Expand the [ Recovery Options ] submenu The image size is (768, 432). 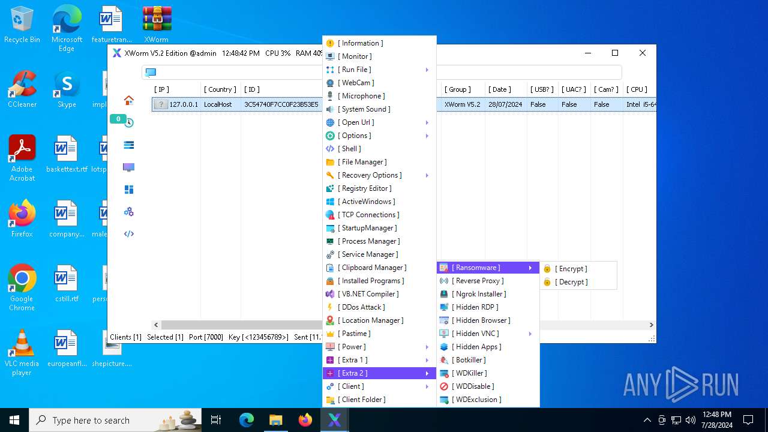tap(379, 175)
